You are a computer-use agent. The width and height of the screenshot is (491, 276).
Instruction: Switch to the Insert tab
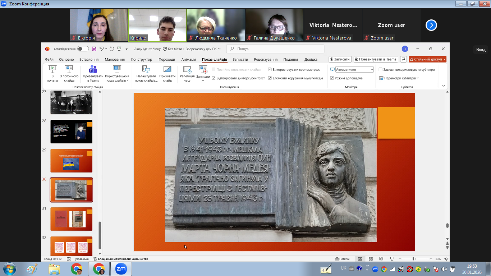[x=89, y=60]
